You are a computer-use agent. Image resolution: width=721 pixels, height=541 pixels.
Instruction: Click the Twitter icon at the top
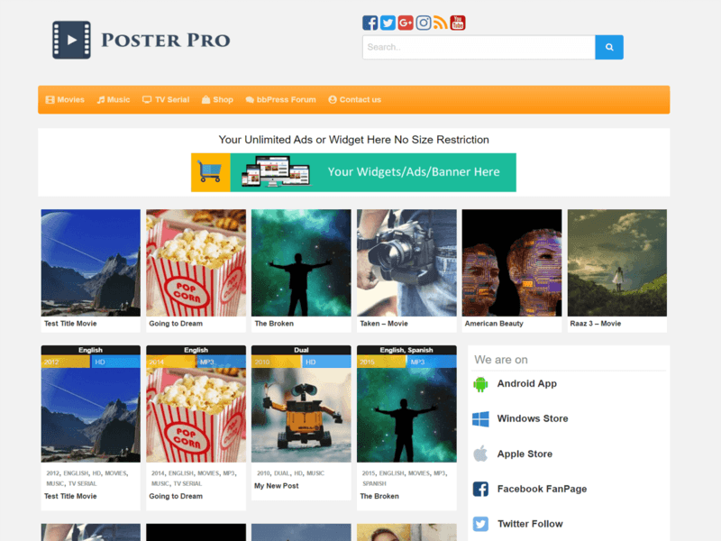(x=388, y=23)
